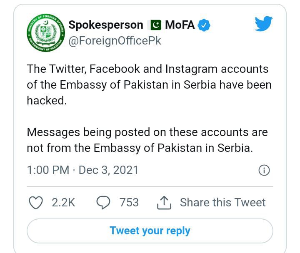Click the Twitter bird logo

click(263, 24)
